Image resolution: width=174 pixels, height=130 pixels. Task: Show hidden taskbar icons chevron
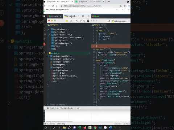click(120, 127)
